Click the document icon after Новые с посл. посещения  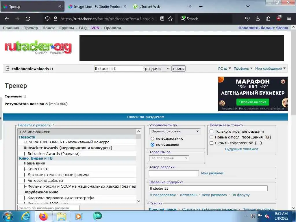[x=268, y=137]
